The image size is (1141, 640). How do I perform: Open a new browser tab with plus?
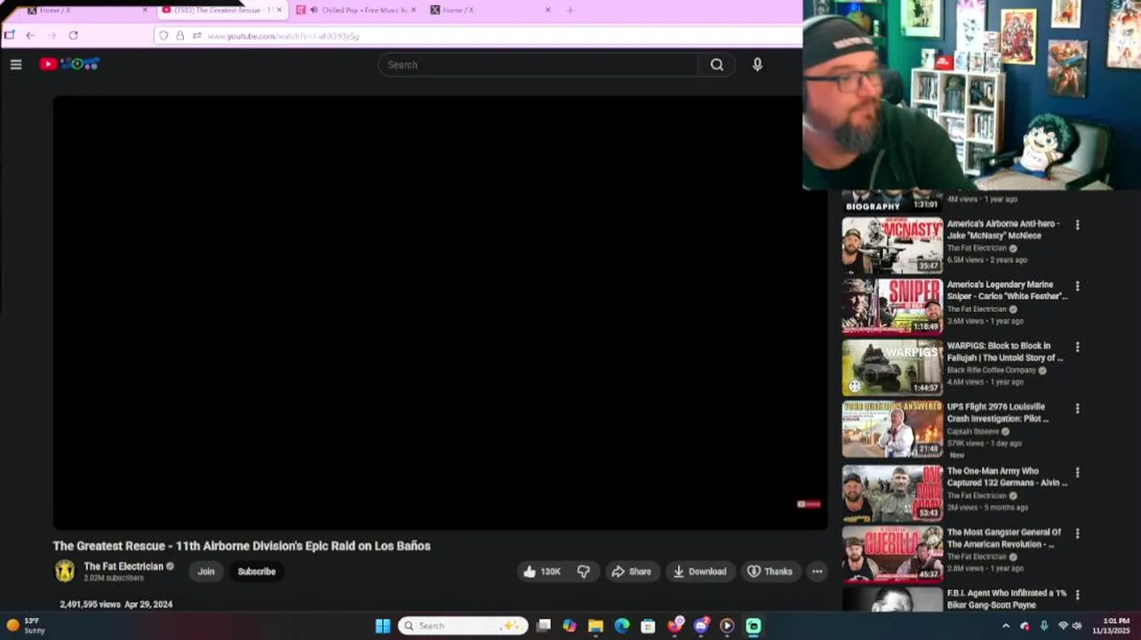(x=570, y=10)
